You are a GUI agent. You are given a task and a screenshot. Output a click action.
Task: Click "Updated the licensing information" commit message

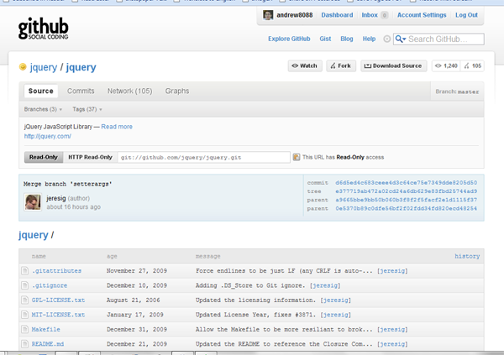[x=256, y=300]
